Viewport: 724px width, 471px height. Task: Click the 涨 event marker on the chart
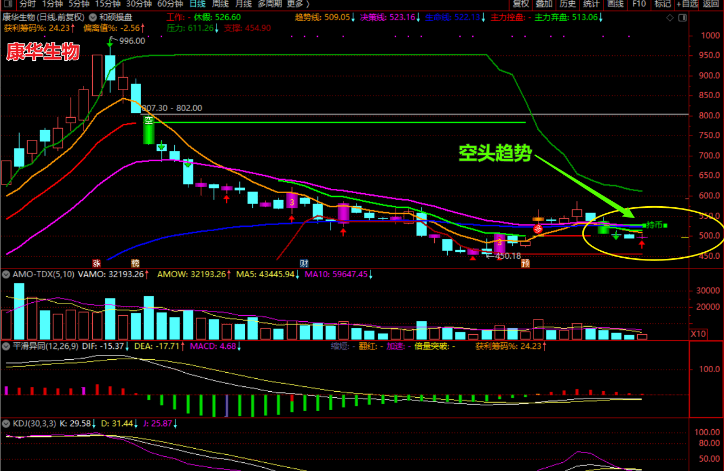pos(96,263)
